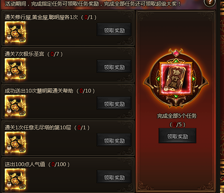Image resolution: width=224 pixels, height=193 pixels.
Task: Click task title 送出100点人气值
Action: point(25,164)
